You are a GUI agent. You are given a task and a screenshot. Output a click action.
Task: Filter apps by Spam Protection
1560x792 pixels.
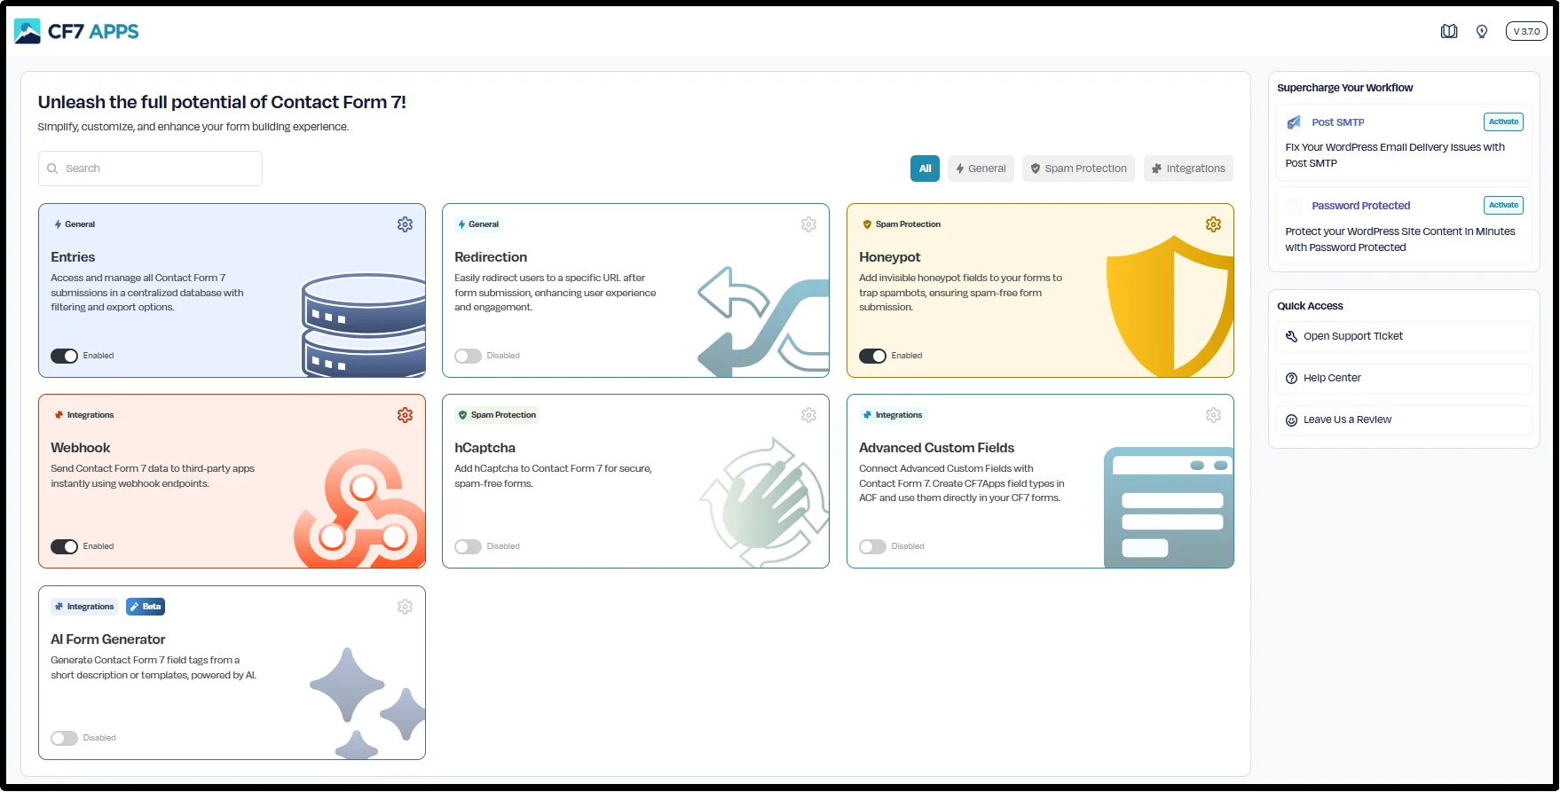tap(1078, 169)
